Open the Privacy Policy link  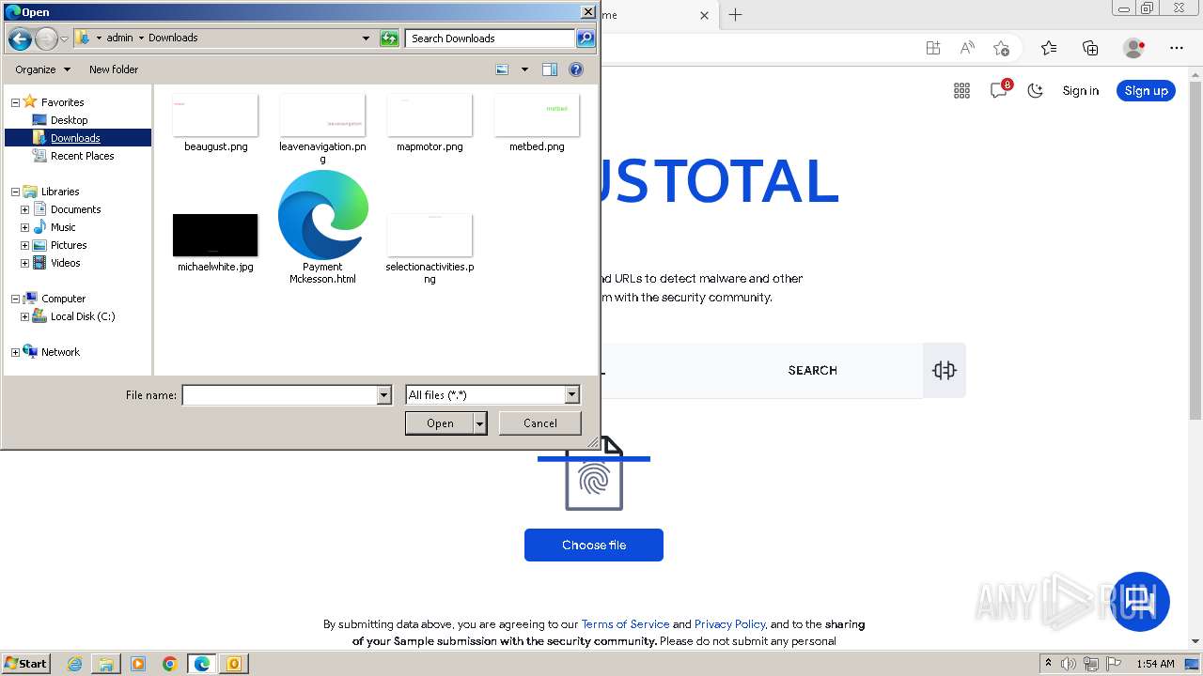pyautogui.click(x=730, y=624)
